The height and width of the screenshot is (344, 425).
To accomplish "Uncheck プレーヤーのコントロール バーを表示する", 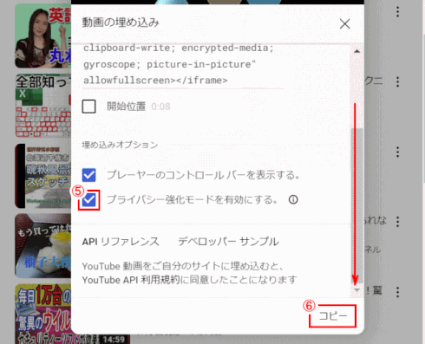I will (x=89, y=175).
